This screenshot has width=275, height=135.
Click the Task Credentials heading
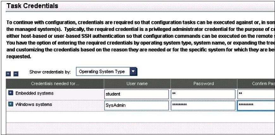coord(32,6)
